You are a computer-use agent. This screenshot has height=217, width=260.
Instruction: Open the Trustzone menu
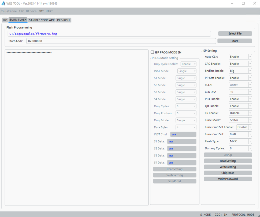9,11
